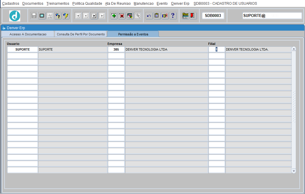The image size is (305, 194).
Task: Switch to Consulta De Perfil Por Documento tab
Action: (x=81, y=34)
